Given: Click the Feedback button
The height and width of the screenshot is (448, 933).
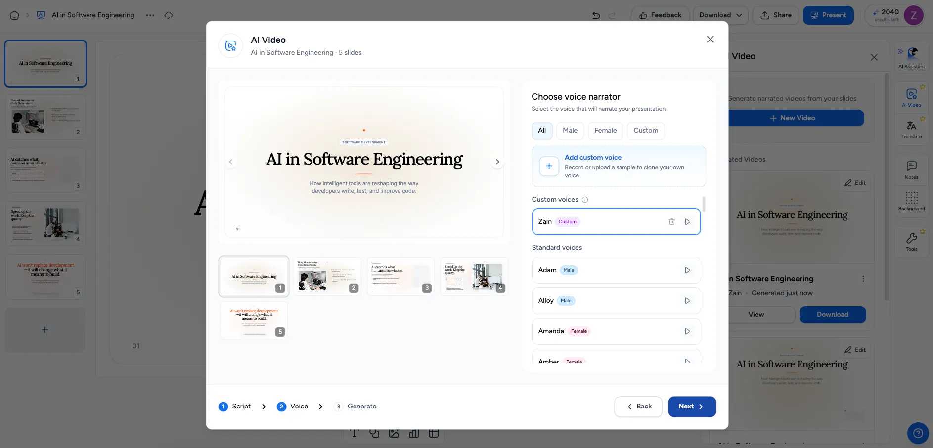Looking at the screenshot, I should pyautogui.click(x=660, y=15).
